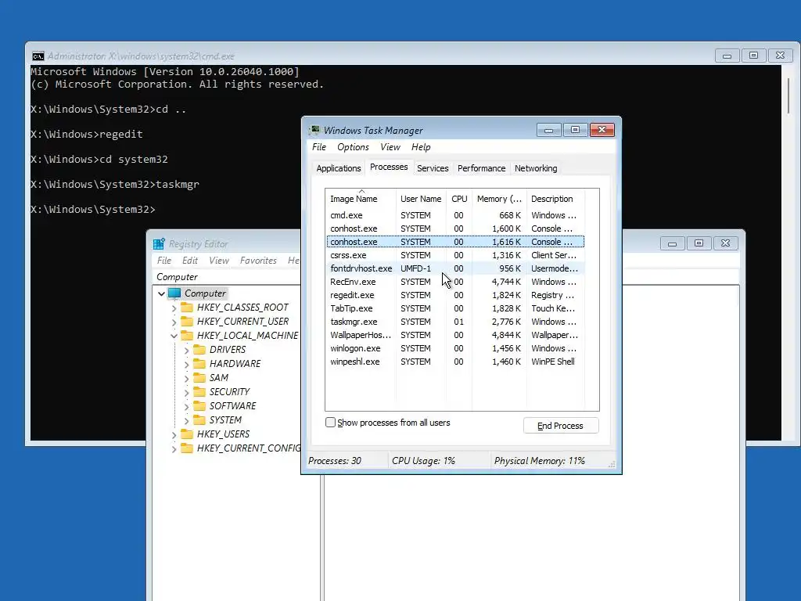
Task: Click the SYSTEM folder icon
Action: pos(199,419)
